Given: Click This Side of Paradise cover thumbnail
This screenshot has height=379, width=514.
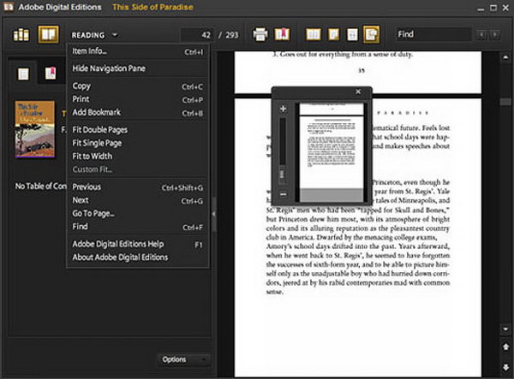Looking at the screenshot, I should click(x=35, y=129).
